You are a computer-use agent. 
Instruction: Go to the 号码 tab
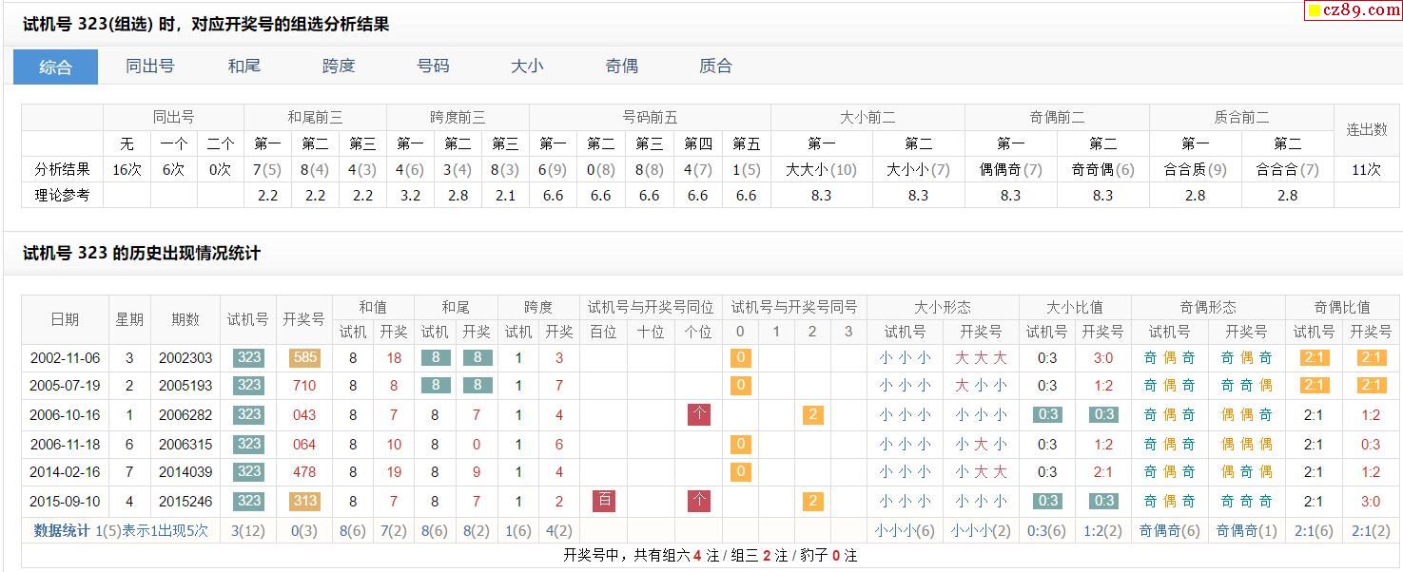tap(433, 67)
